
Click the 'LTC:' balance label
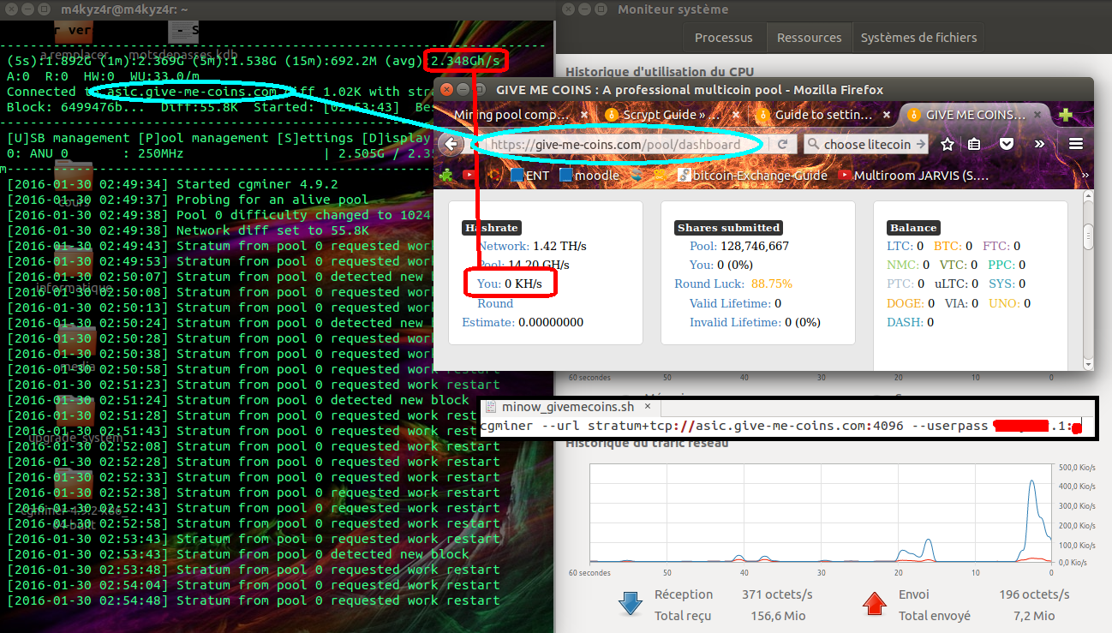900,246
